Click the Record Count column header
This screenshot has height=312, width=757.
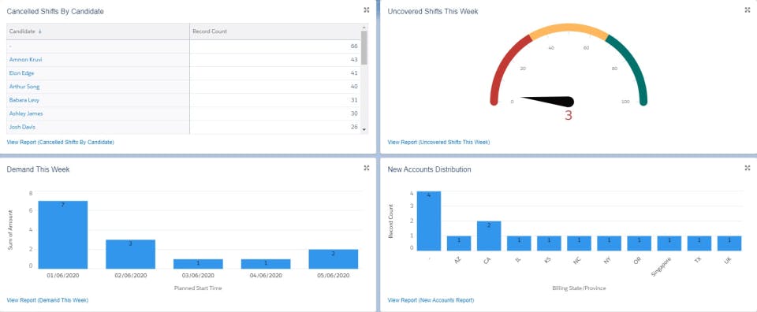click(x=275, y=32)
